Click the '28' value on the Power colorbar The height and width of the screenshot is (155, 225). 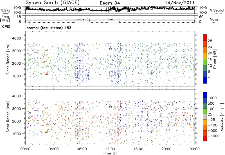[210, 41]
